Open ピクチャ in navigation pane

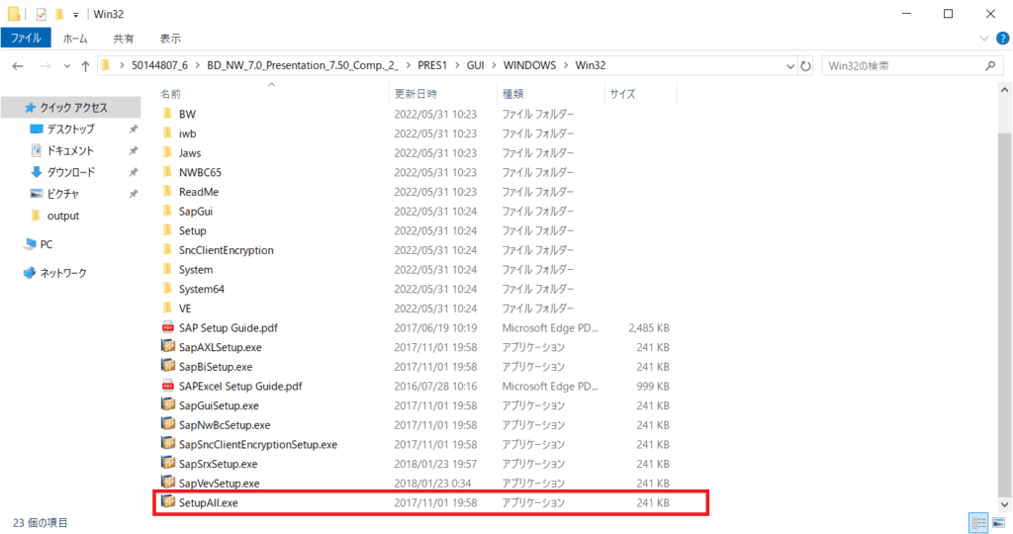[62, 194]
